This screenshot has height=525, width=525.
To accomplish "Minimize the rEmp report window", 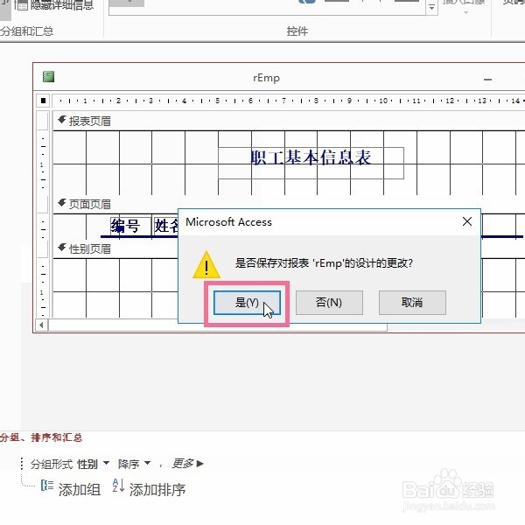I will coord(488,80).
